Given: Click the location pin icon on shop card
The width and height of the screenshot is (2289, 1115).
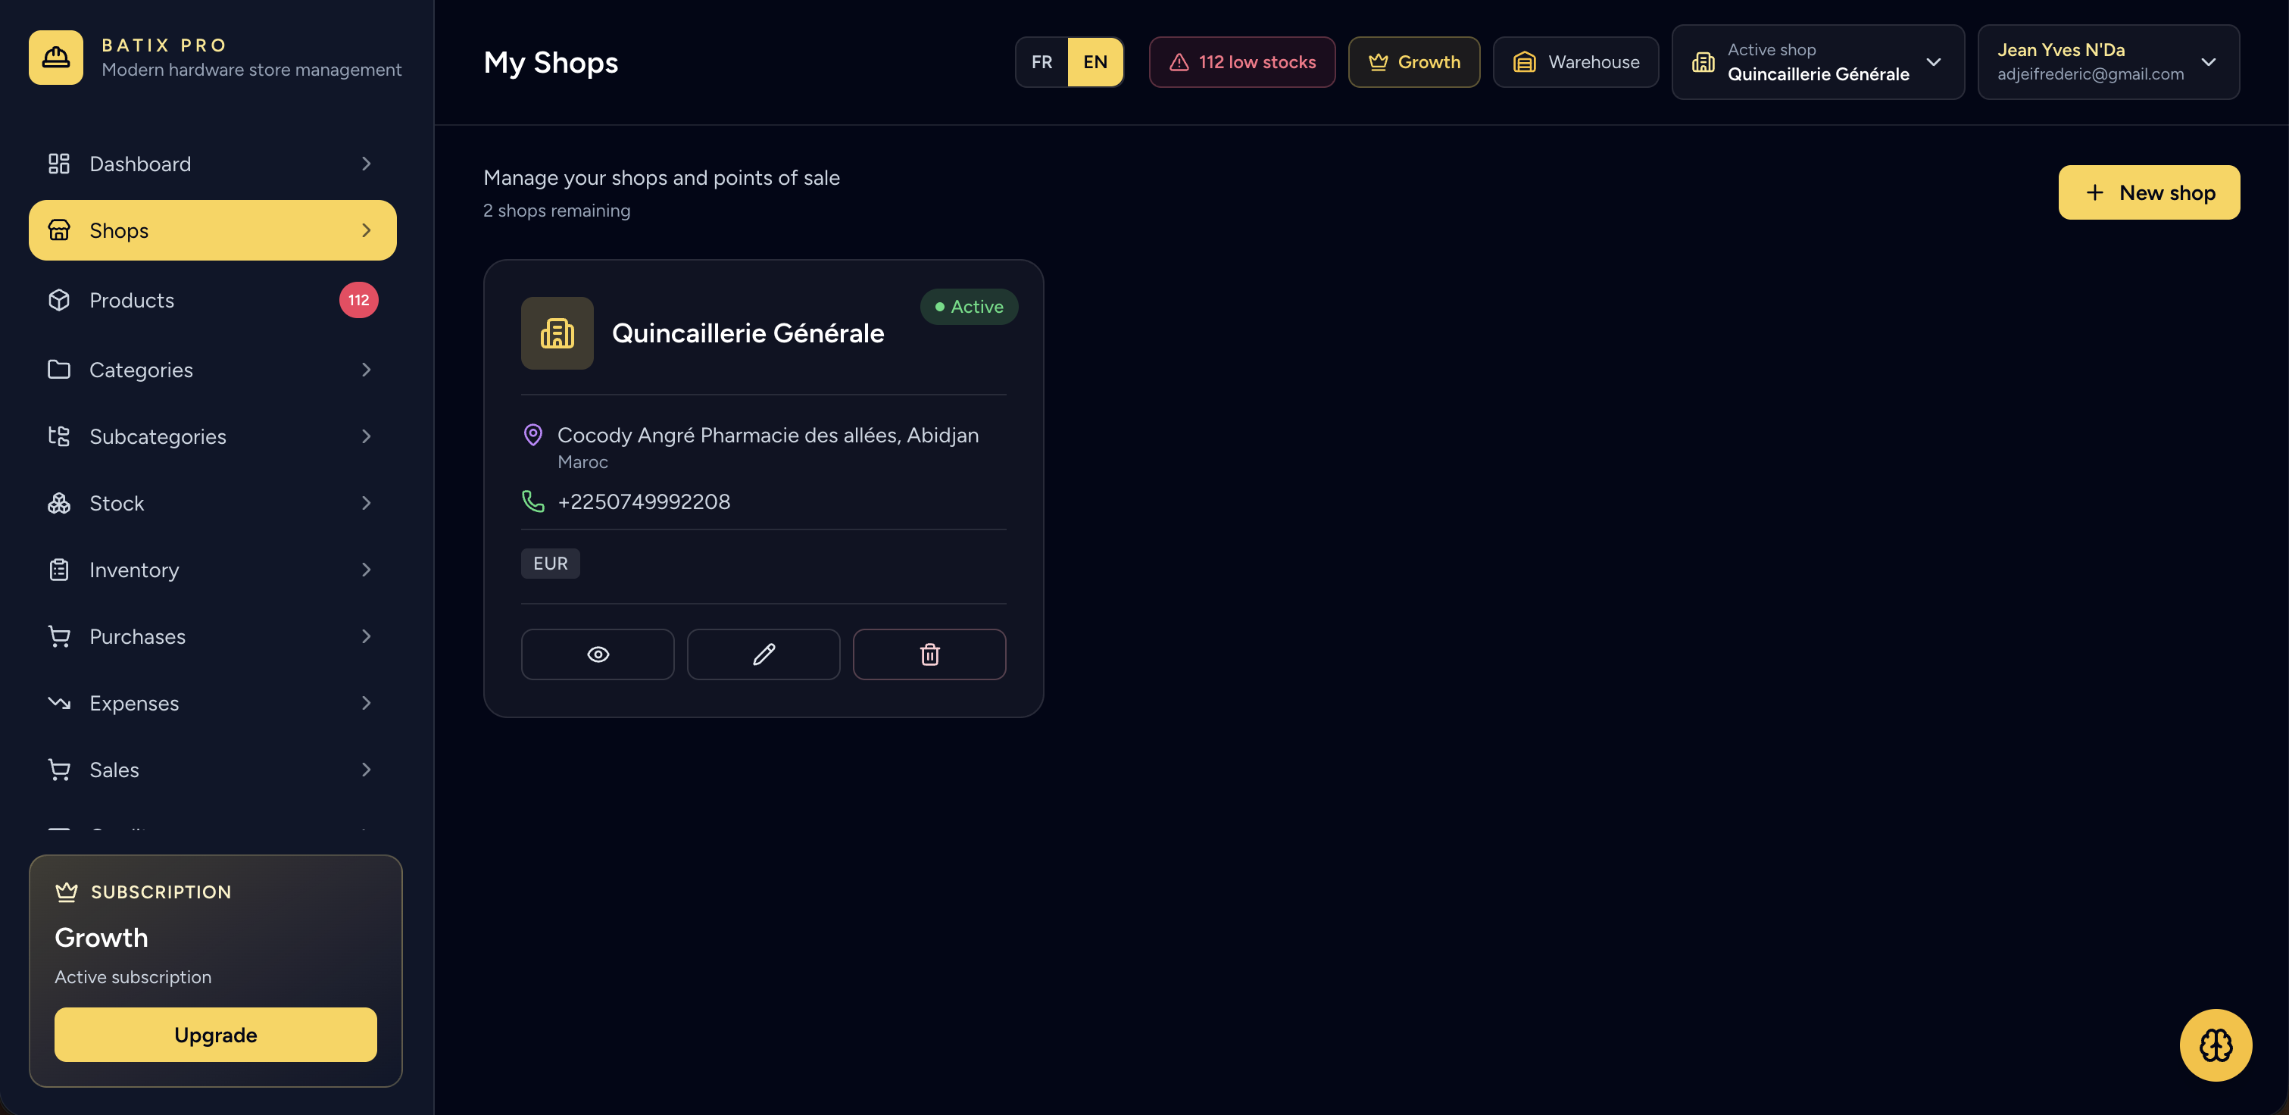Looking at the screenshot, I should (533, 436).
